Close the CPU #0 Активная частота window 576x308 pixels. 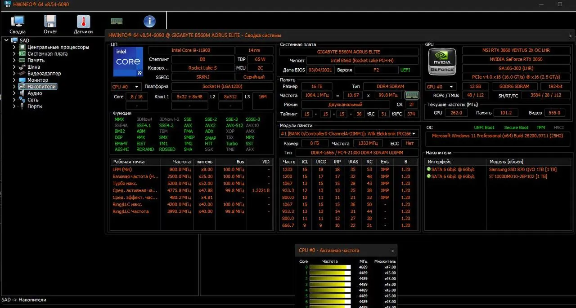pos(392,251)
